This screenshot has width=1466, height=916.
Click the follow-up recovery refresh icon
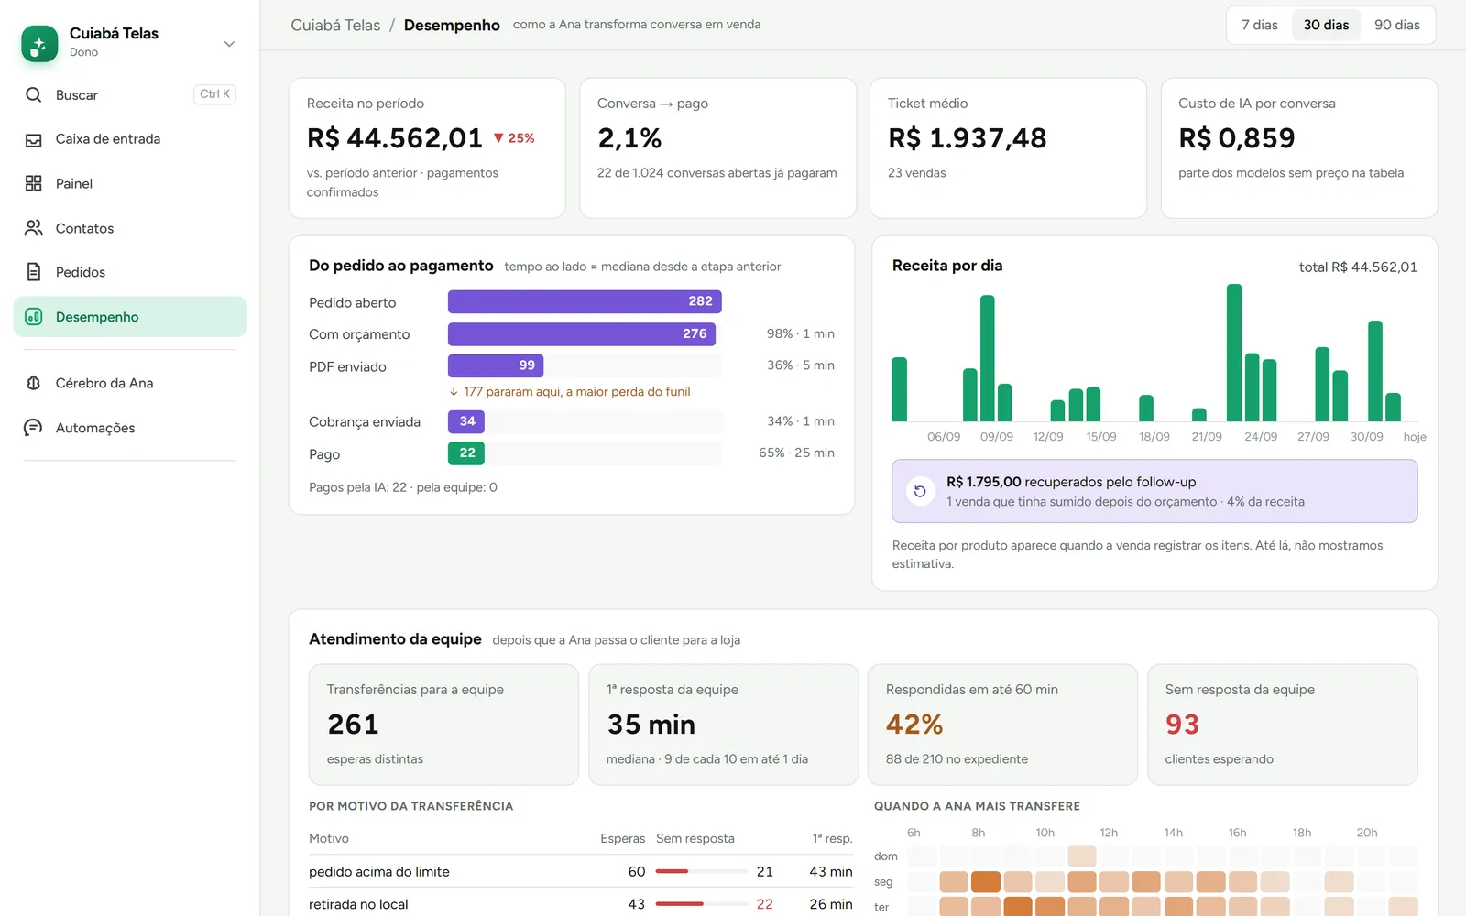[x=920, y=491]
